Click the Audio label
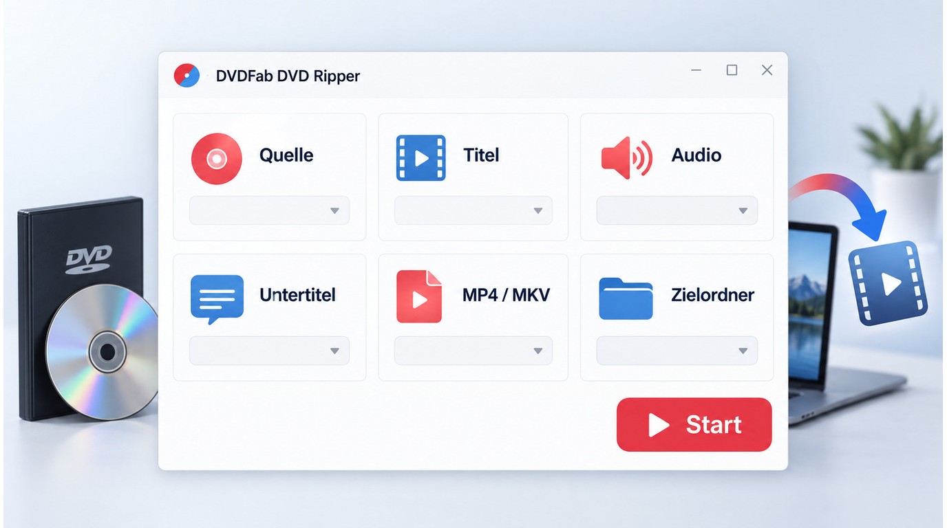The image size is (947, 528). coord(696,155)
